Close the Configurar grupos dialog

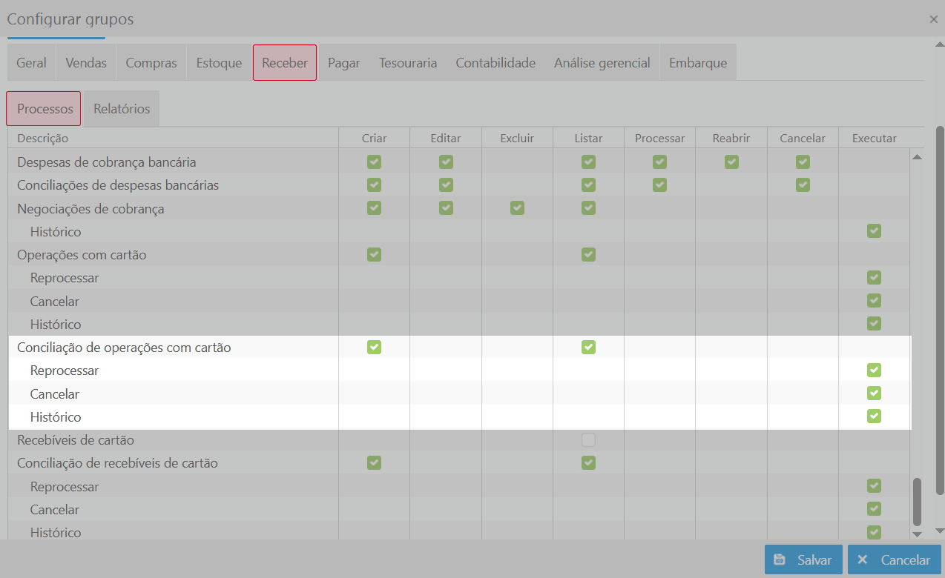click(x=933, y=19)
